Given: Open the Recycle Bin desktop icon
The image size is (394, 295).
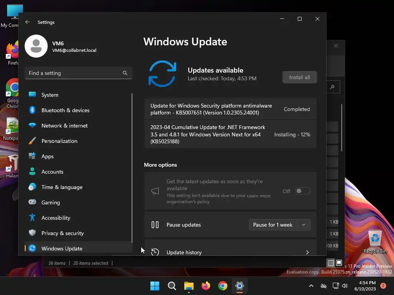Looking at the screenshot, I should pyautogui.click(x=375, y=242).
